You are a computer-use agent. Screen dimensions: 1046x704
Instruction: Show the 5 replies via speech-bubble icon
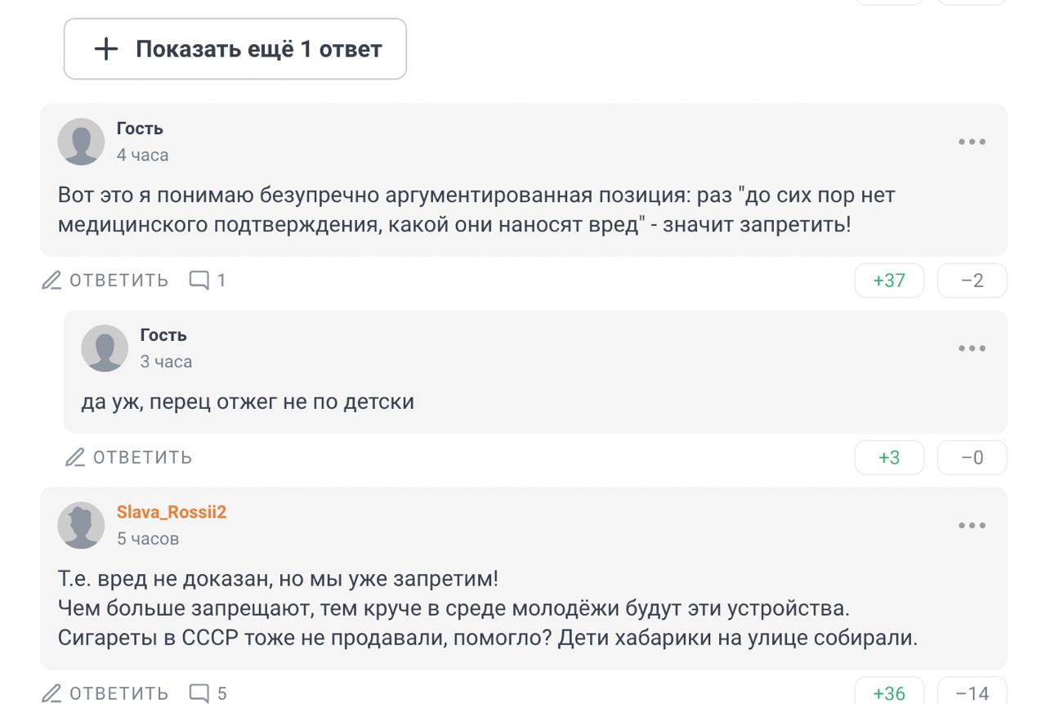pos(208,693)
